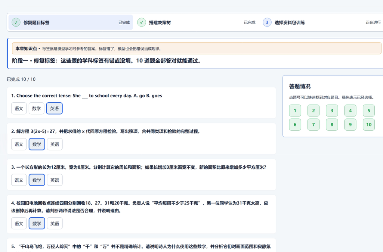
Task: Select 语文 for question 2 equation
Action: (19, 144)
